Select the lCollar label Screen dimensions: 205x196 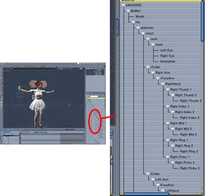155,174
